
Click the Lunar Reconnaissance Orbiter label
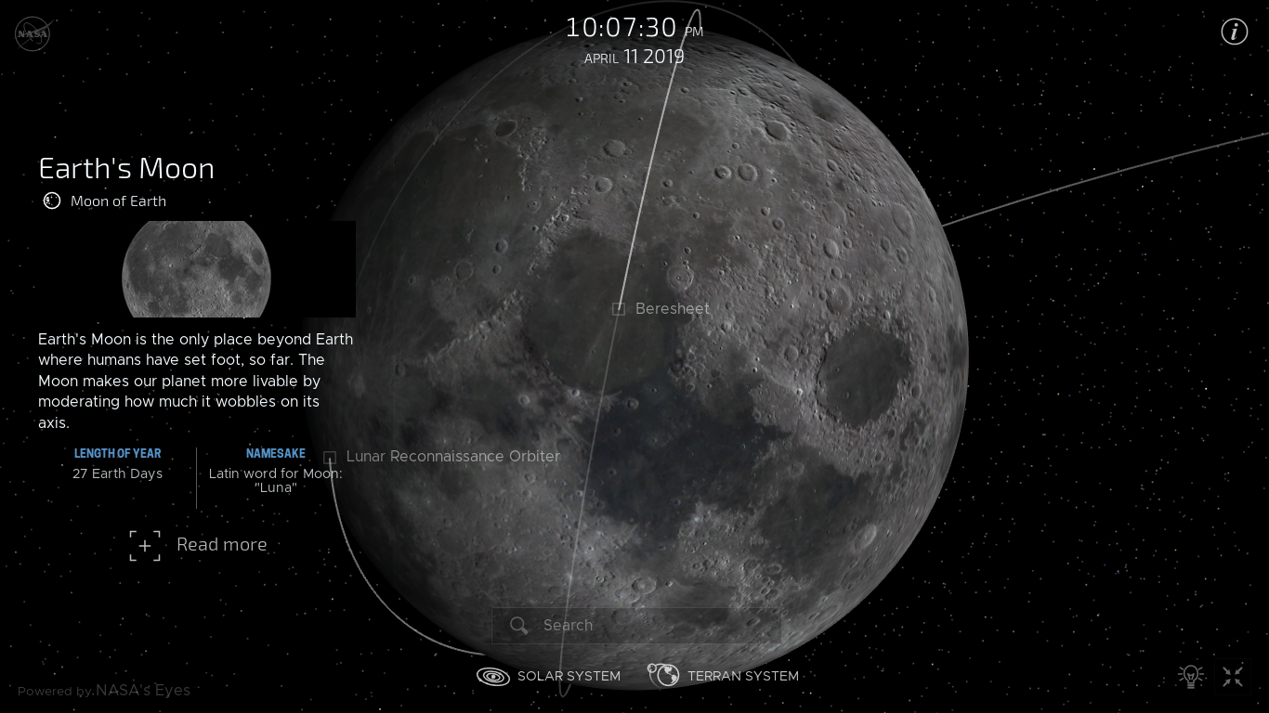453,457
